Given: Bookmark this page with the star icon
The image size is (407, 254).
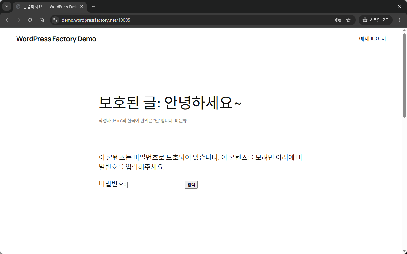Looking at the screenshot, I should tap(348, 20).
